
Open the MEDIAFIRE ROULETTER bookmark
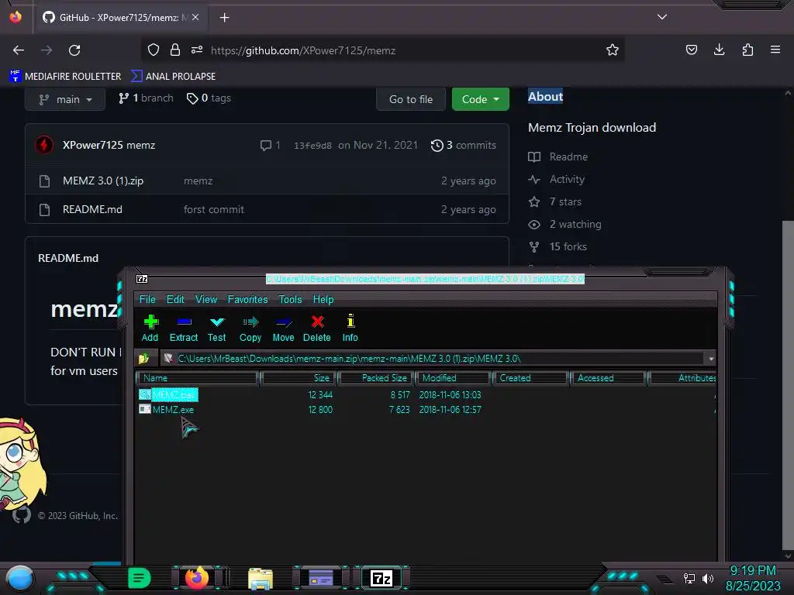[65, 77]
